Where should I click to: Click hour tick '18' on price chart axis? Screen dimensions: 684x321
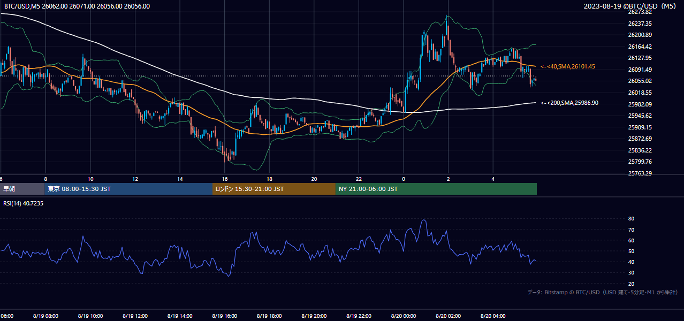coord(270,179)
